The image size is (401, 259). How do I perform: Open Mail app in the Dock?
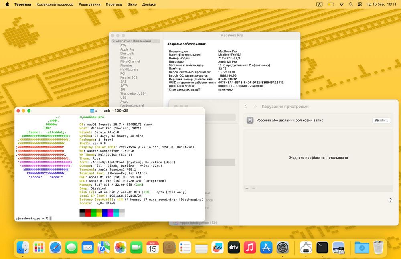pos(88,247)
